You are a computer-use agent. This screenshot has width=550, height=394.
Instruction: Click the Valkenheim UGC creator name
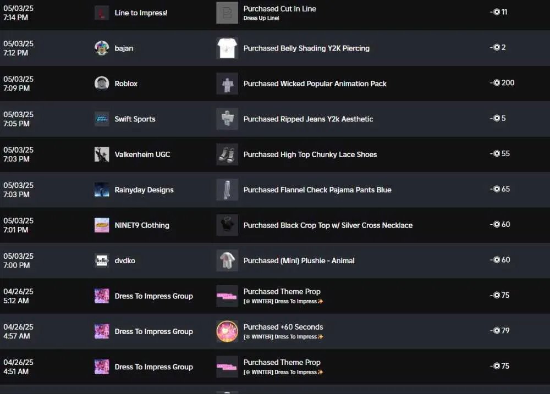click(x=142, y=154)
